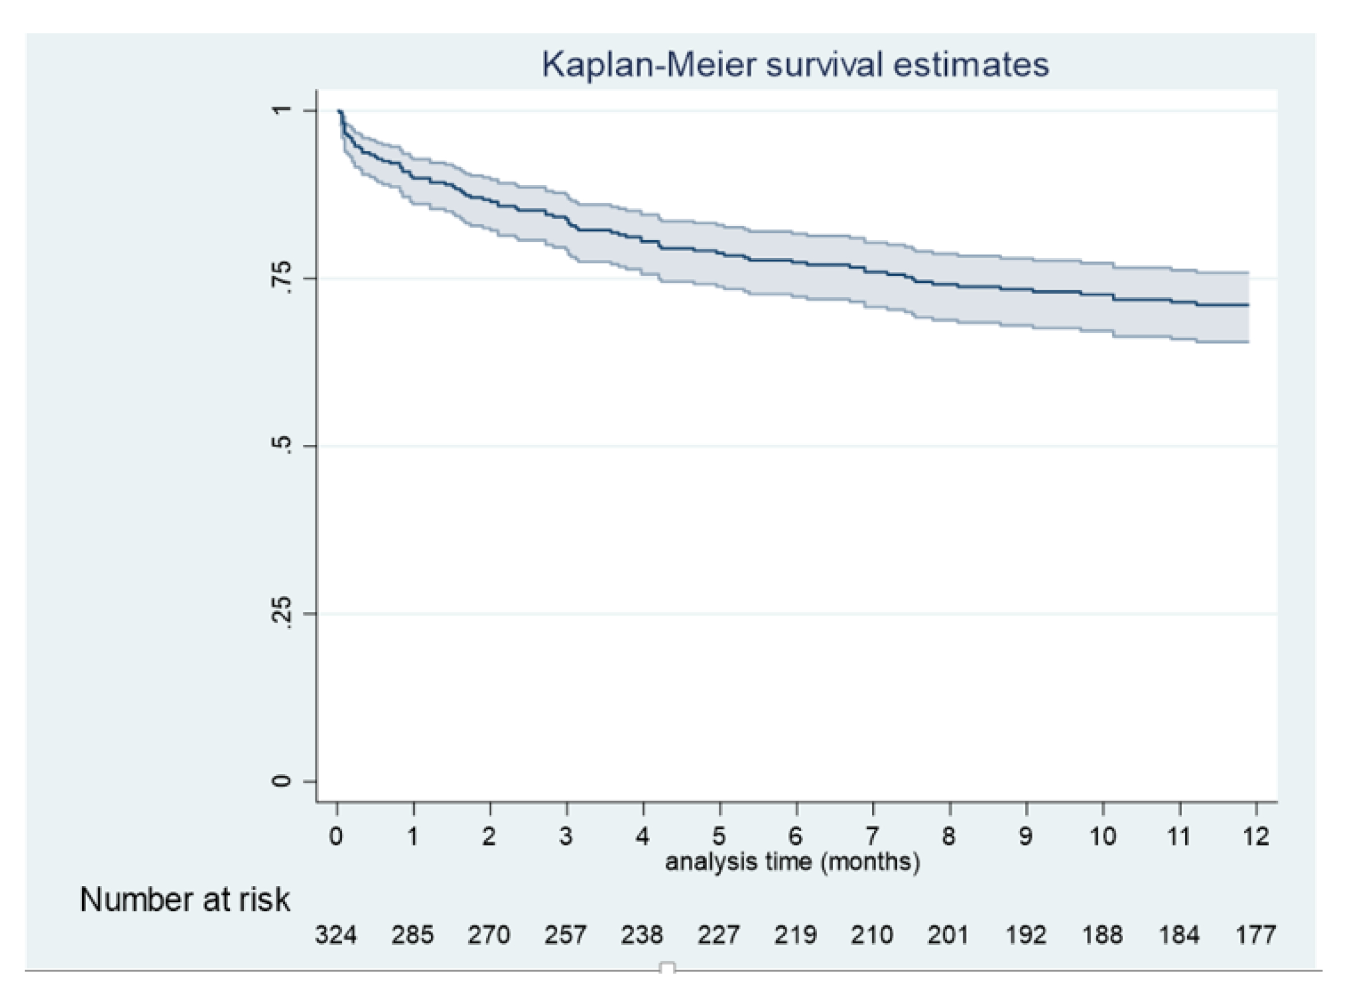
Task: Select the 227 at-risk value
Action: tap(718, 935)
